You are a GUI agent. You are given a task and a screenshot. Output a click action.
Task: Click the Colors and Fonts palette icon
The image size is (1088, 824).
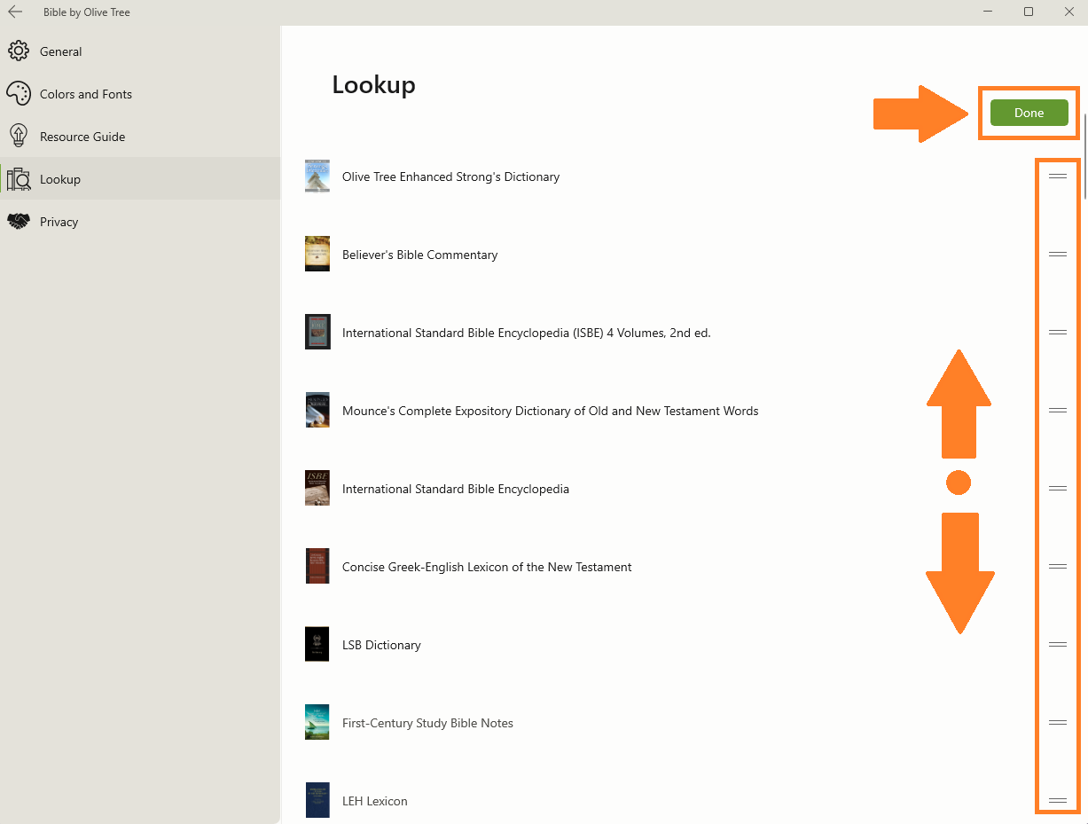pyautogui.click(x=19, y=94)
